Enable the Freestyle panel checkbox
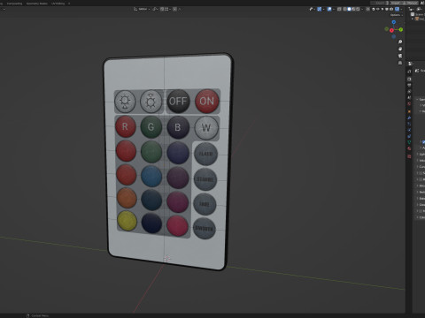Viewport: 425px width, 318px height. (x=421, y=211)
